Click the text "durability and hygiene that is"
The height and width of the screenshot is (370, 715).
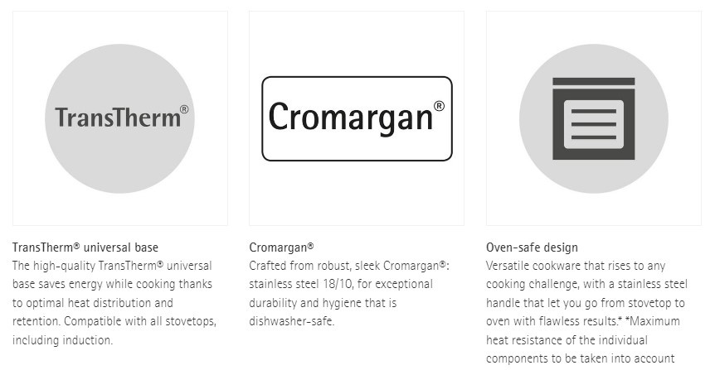[x=323, y=303]
